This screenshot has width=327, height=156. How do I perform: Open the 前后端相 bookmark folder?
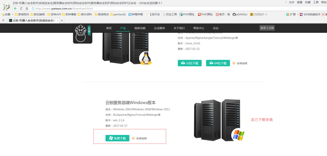[x=38, y=14]
